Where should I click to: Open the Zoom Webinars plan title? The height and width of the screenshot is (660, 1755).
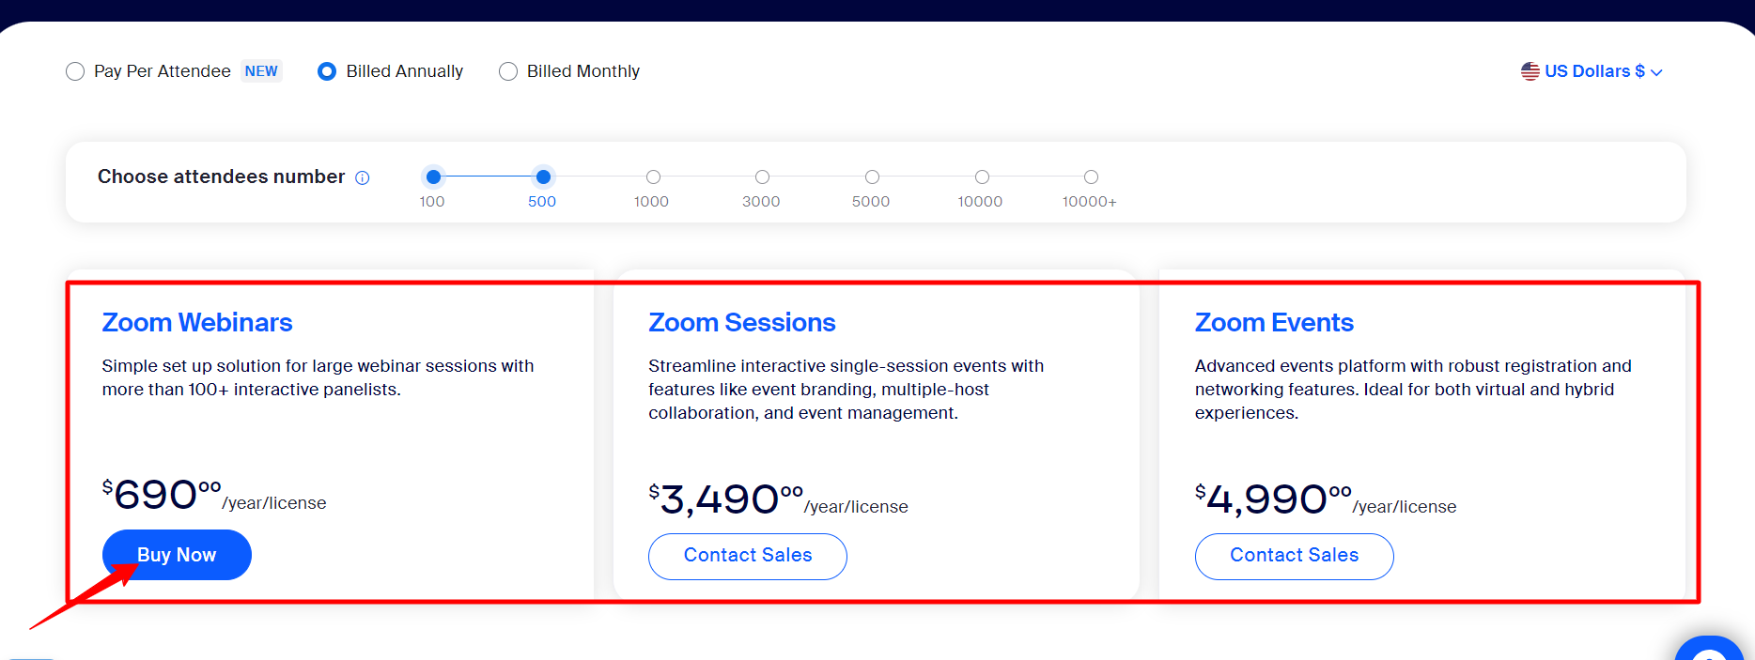[197, 322]
